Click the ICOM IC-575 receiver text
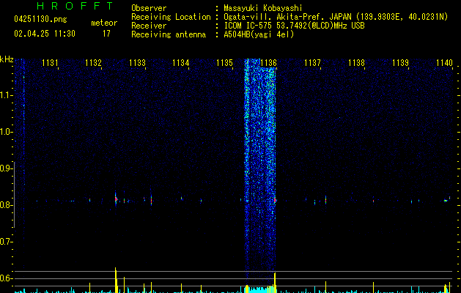 coord(294,26)
